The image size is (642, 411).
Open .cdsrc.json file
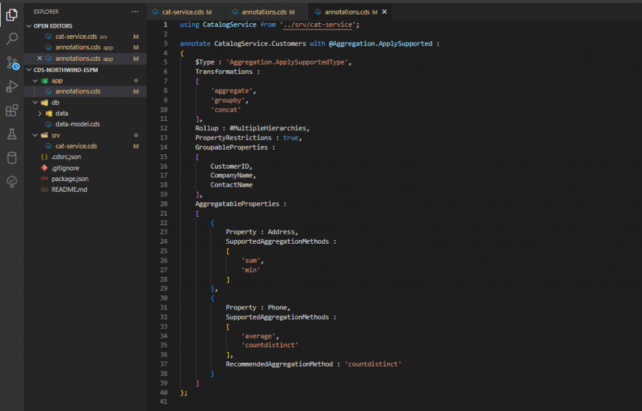pos(85,157)
